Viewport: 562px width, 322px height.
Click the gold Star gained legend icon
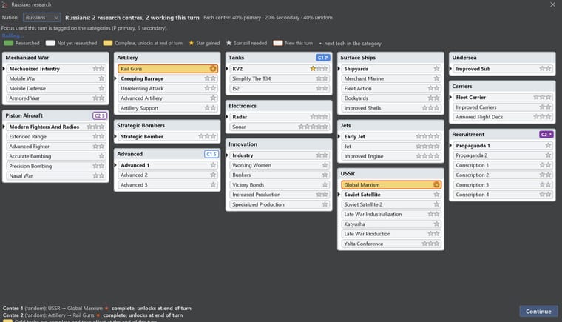pos(192,43)
